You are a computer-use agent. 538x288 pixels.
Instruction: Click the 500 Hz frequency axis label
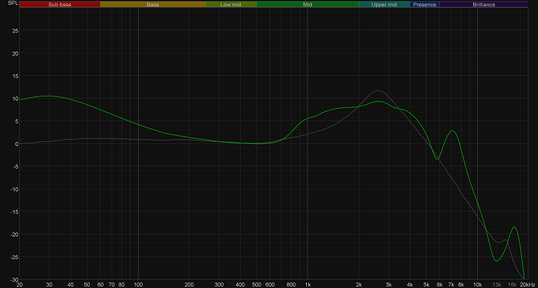[257, 285]
